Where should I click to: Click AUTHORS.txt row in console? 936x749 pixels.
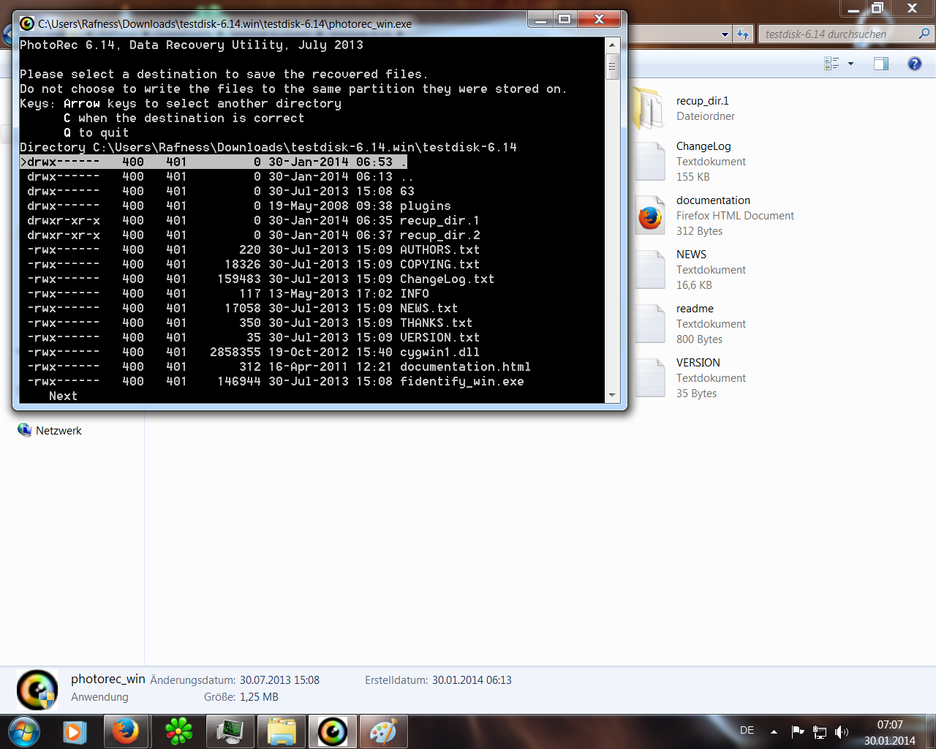pos(254,249)
